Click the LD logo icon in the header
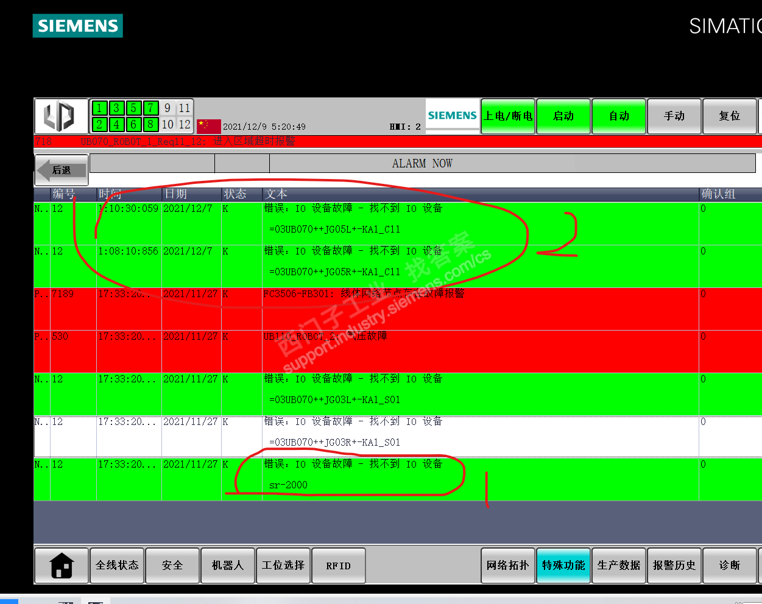The height and width of the screenshot is (604, 762). point(61,116)
